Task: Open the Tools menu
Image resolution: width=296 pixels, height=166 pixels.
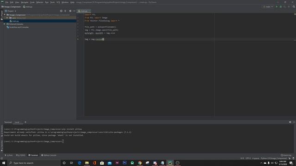Action: (52, 2)
